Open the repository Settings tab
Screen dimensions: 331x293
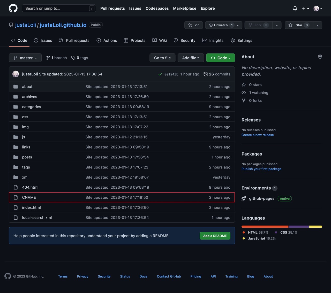[241, 40]
